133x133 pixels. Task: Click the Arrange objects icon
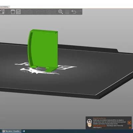coord(18,12)
